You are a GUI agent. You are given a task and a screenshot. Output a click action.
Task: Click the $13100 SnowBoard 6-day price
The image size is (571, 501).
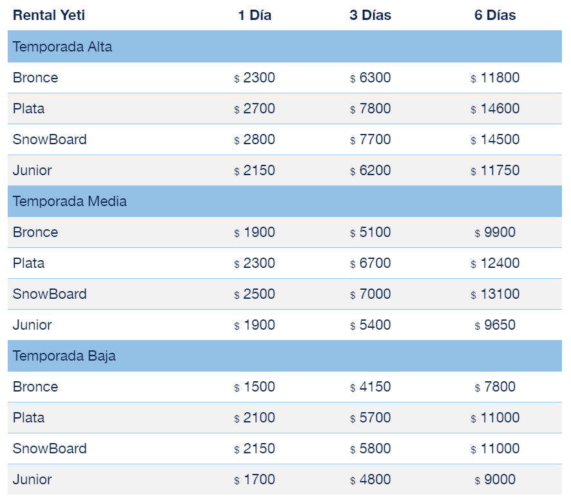point(495,294)
